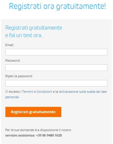This screenshot has height=144, width=113.
Task: Click 'Per le tue domande' support sentence
Action: tap(38, 130)
